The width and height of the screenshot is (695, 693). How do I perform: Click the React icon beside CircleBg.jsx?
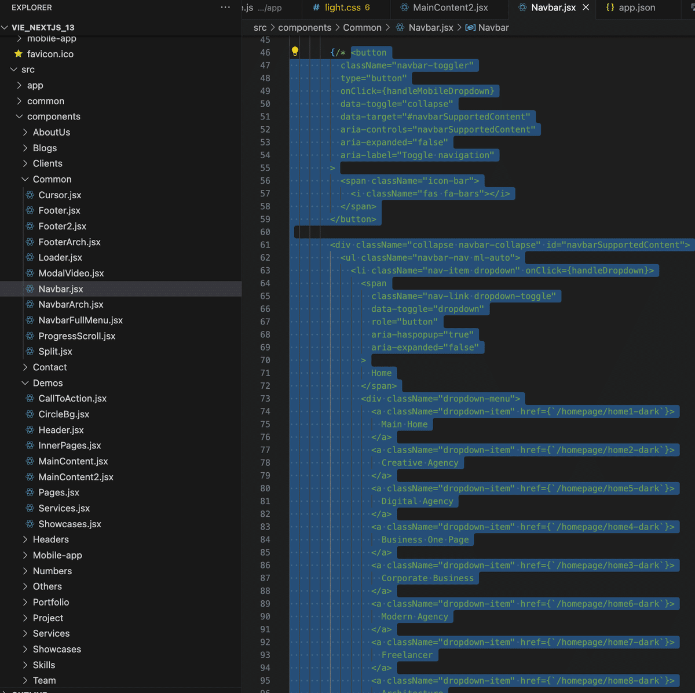point(30,414)
